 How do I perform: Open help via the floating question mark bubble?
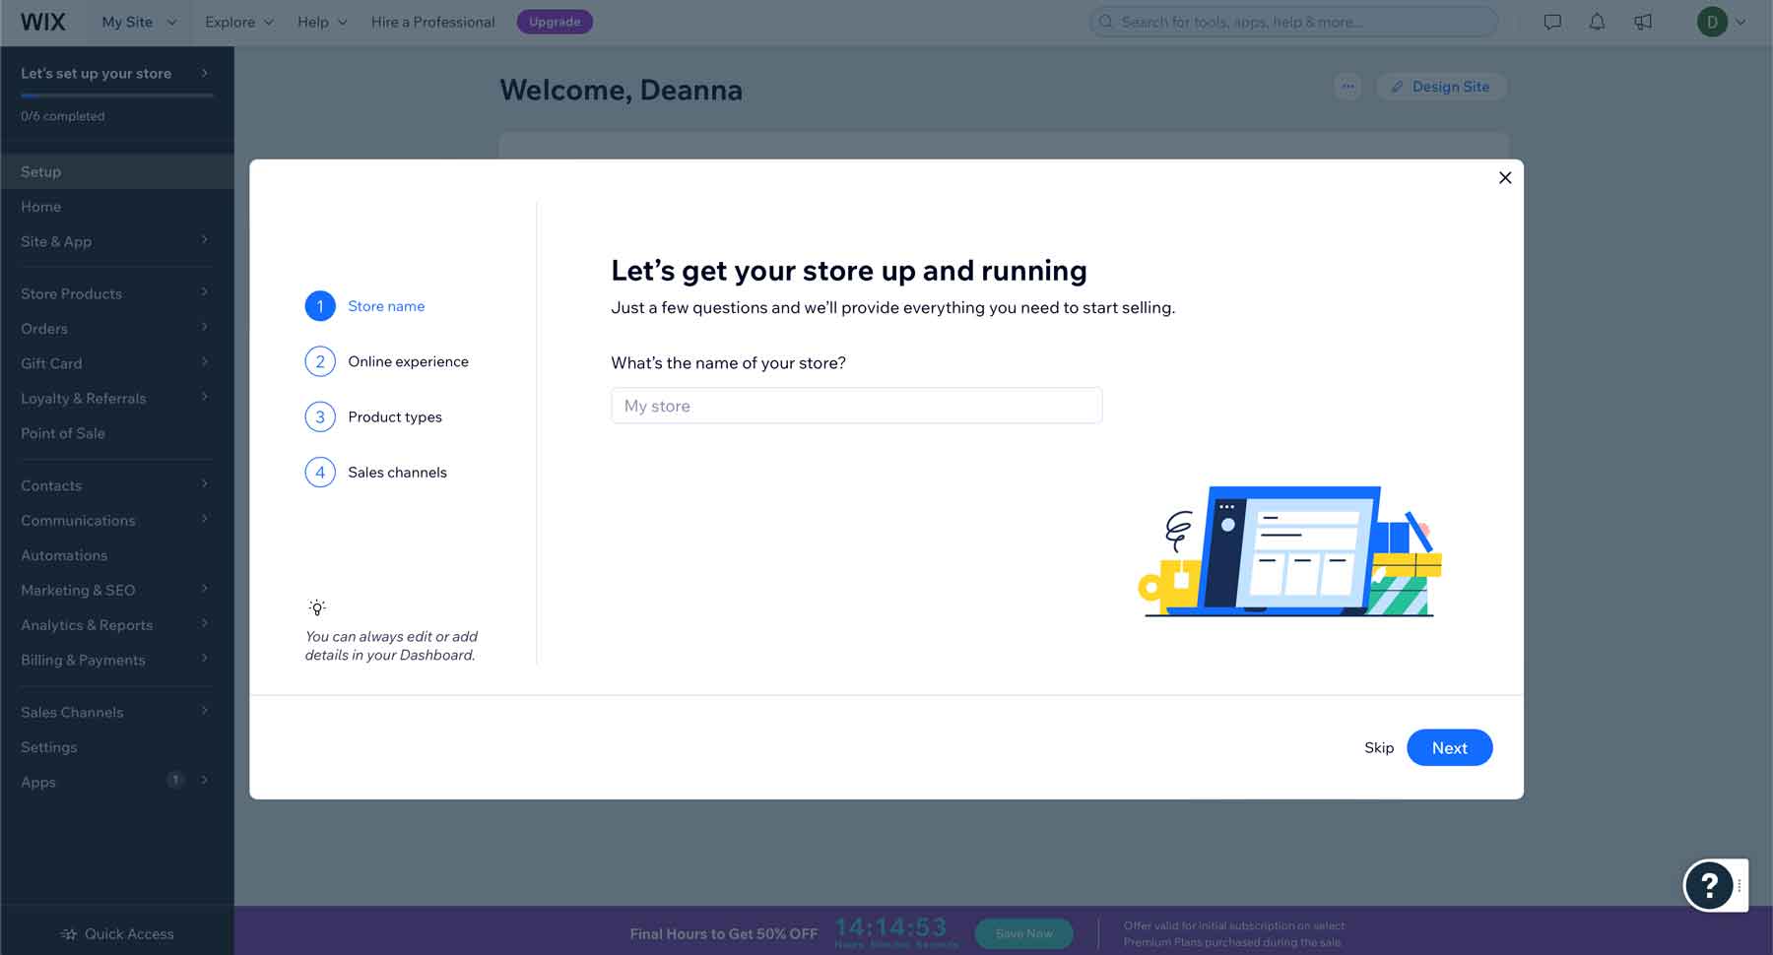(1711, 885)
